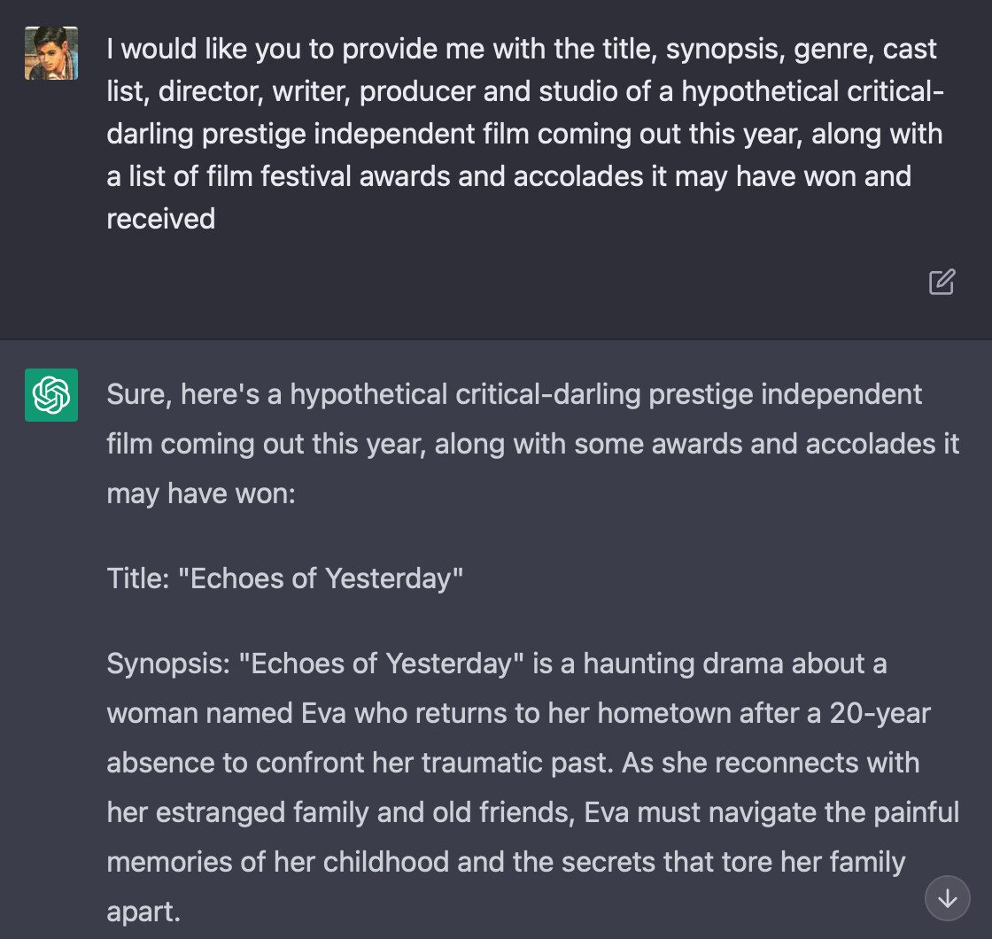Click the edit message pencil icon
The width and height of the screenshot is (992, 939).
[942, 283]
